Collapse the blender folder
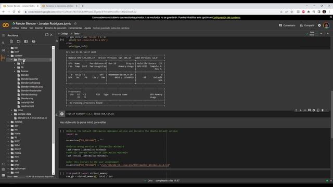Viewport: 333px width, 187px height. pos(11,60)
